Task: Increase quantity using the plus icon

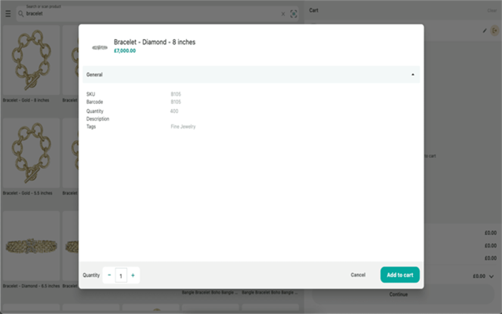Action: pos(133,275)
